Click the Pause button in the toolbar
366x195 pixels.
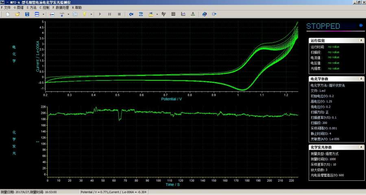pyautogui.click(x=109, y=14)
